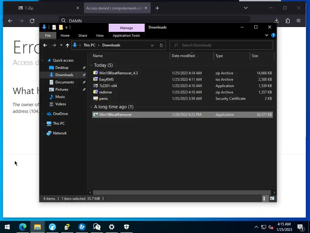
Task: Collapse the Quick access tree node
Action: (43, 60)
